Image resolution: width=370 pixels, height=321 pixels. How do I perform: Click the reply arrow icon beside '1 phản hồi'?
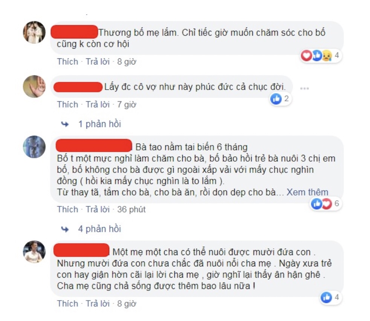(x=65, y=124)
